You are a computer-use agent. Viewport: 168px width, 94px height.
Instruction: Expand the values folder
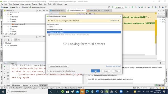coord(8,31)
